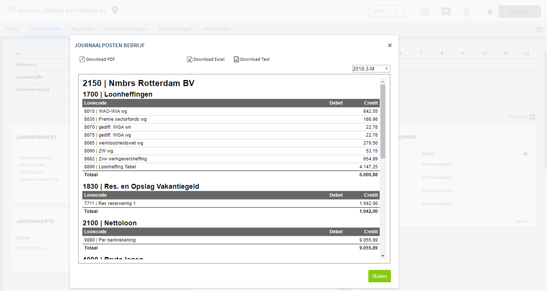
Task: Click the 01-01 t/m 31-01 tijdvak entry
Action: (30, 248)
